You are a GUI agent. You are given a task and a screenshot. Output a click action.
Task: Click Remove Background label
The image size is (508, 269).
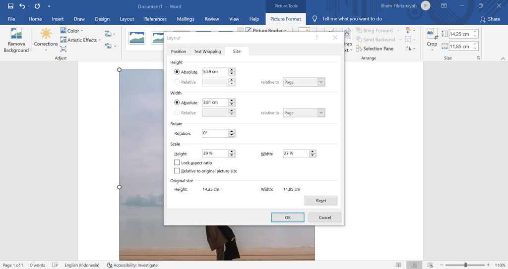pos(16,47)
